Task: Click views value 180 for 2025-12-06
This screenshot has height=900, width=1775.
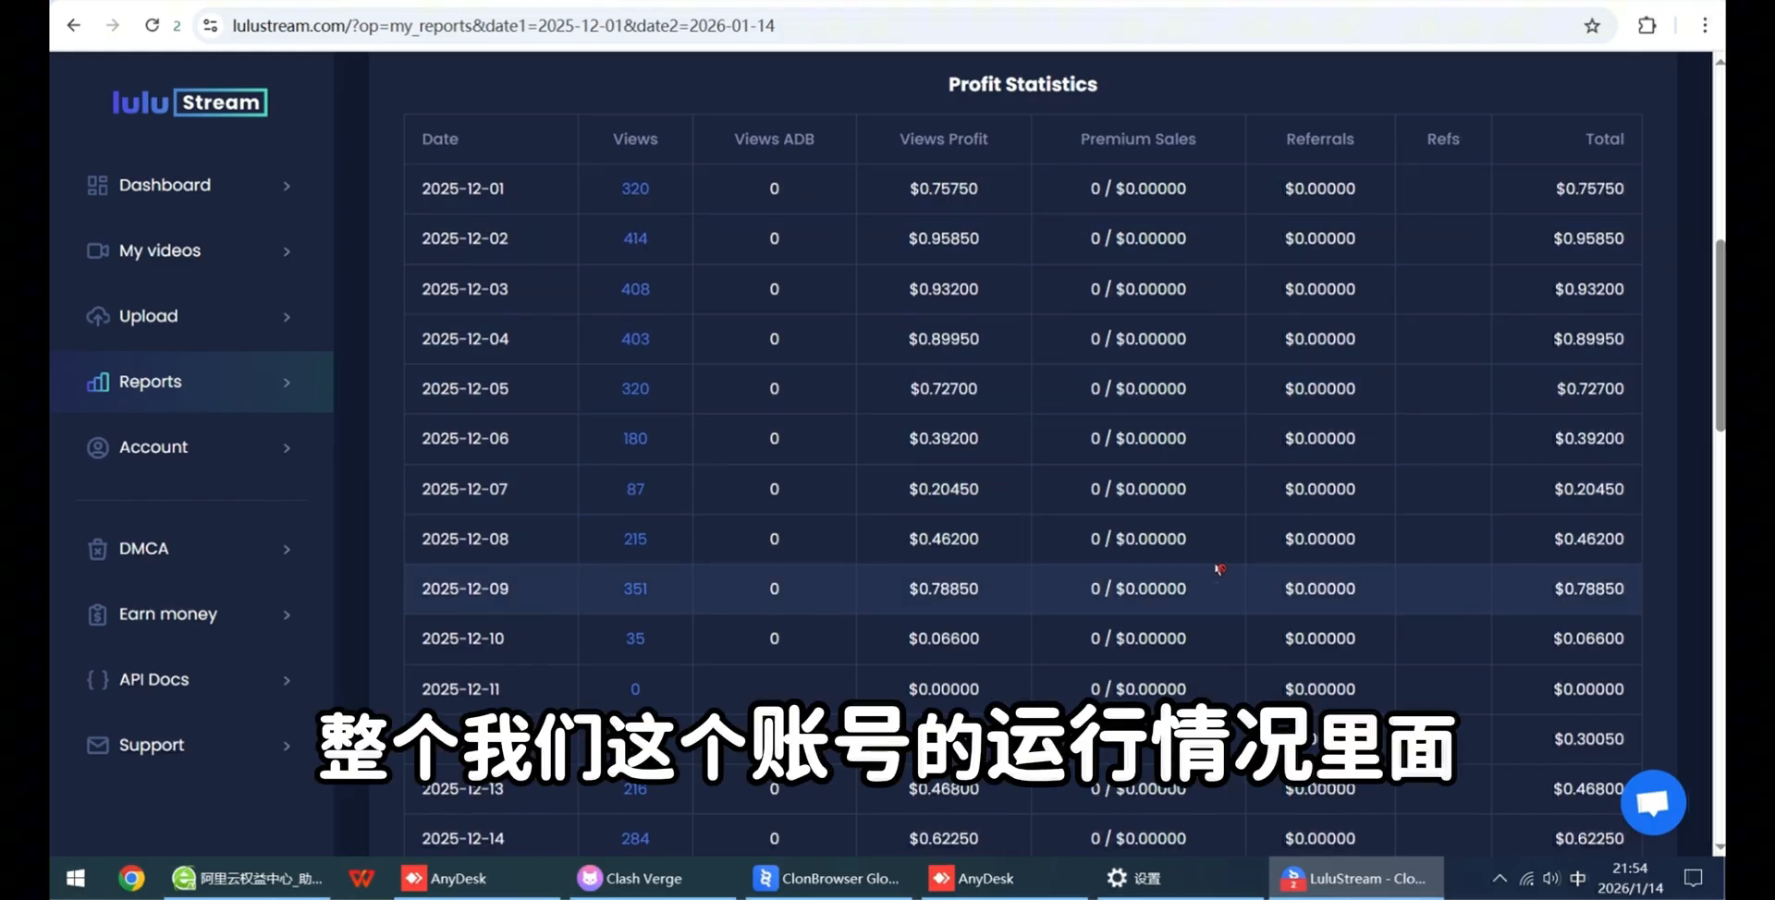Action: coord(635,439)
